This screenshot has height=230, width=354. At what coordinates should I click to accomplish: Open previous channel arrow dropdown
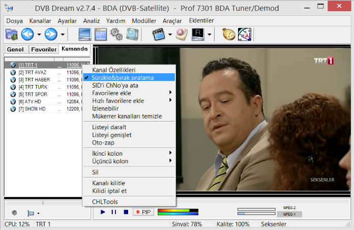click(39, 35)
